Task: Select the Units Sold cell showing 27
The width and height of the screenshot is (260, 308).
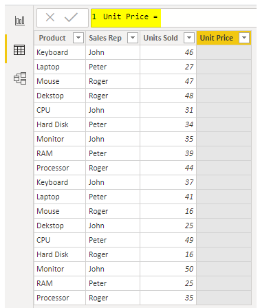Action: (x=168, y=67)
